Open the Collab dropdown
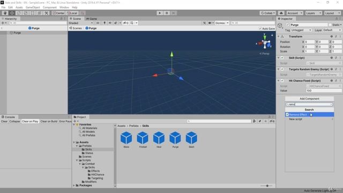Viewport: 343px width, 193px height. coord(268,13)
